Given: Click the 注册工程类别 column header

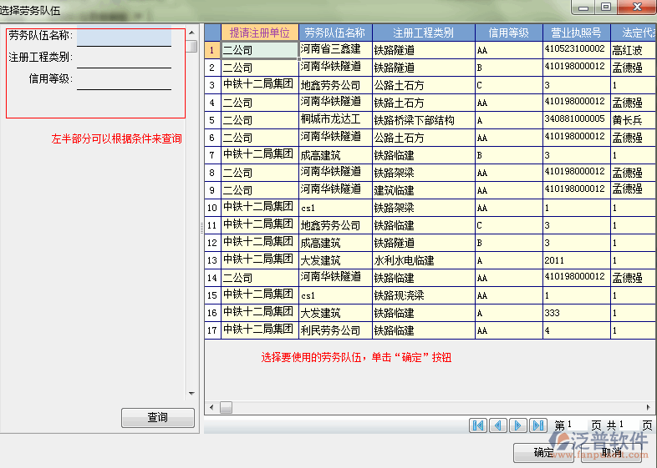Looking at the screenshot, I should click(423, 33).
